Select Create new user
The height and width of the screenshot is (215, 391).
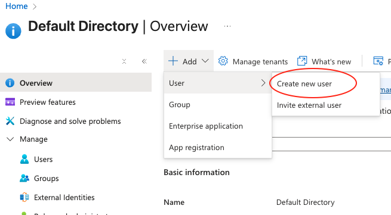coord(304,84)
